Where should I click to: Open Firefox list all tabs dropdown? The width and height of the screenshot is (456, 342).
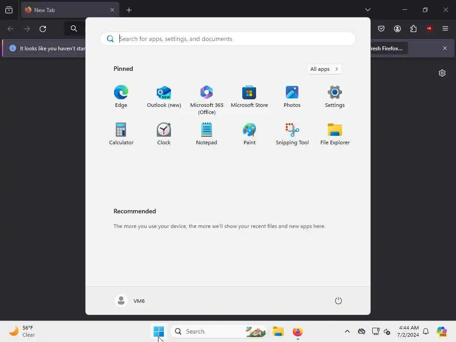(367, 10)
